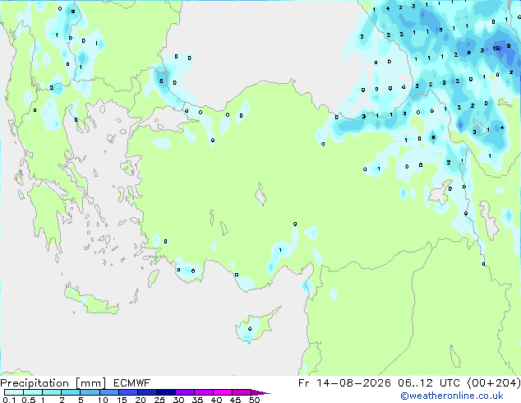This screenshot has height=403, width=521.
Task: Click the "(00+204)" forecast run text
Action: pyautogui.click(x=494, y=383)
